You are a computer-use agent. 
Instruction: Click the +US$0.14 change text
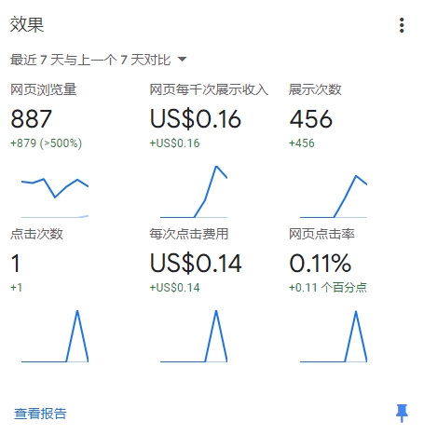tap(174, 288)
